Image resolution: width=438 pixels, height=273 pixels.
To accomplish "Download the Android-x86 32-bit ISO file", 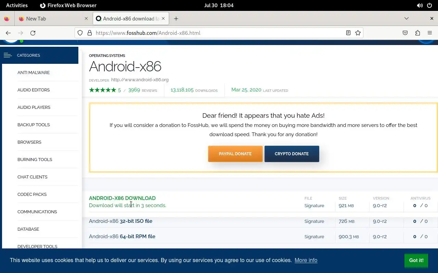I will point(120,221).
